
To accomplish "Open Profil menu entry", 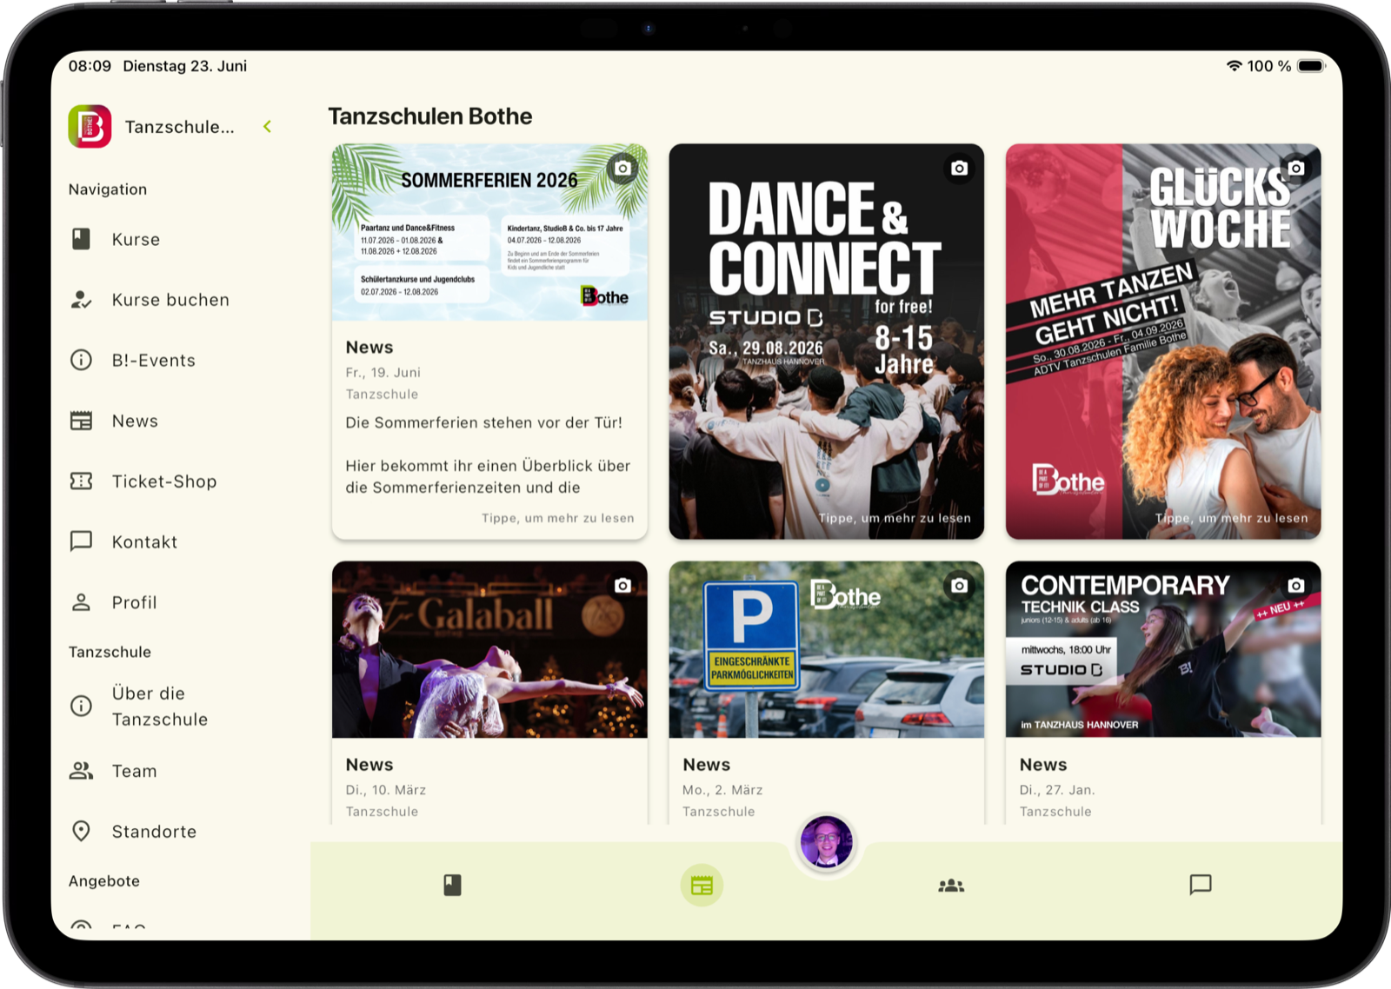I will (x=134, y=602).
